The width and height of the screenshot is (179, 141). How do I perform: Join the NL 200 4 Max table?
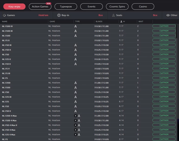(164, 116)
